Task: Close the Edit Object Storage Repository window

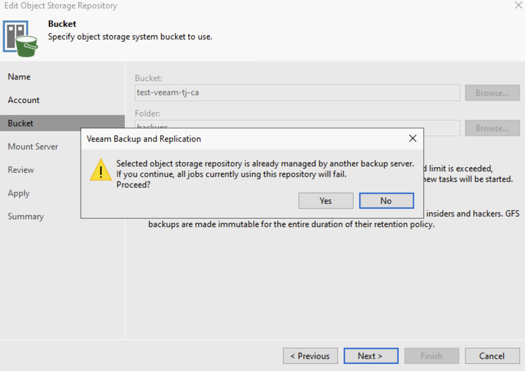Action: (517, 6)
